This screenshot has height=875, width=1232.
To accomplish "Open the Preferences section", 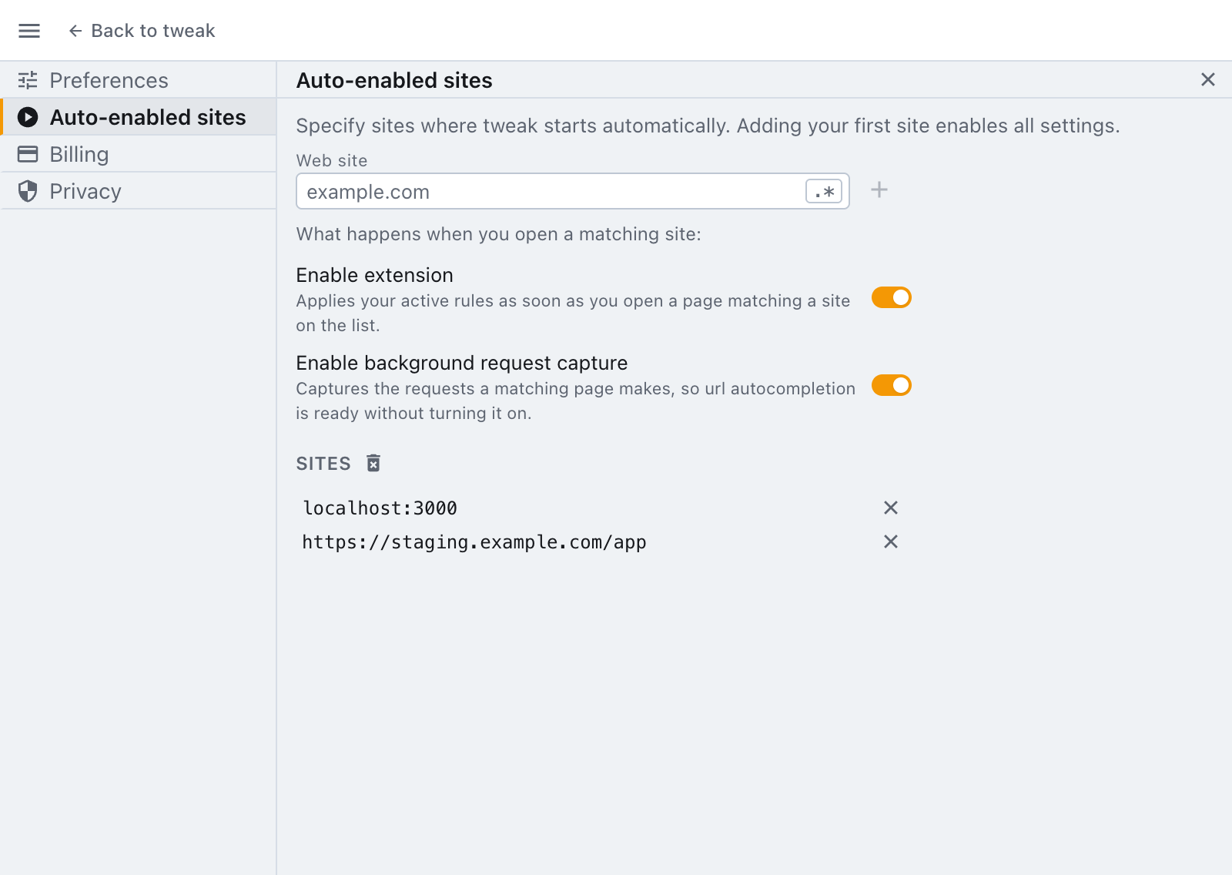I will [x=139, y=80].
